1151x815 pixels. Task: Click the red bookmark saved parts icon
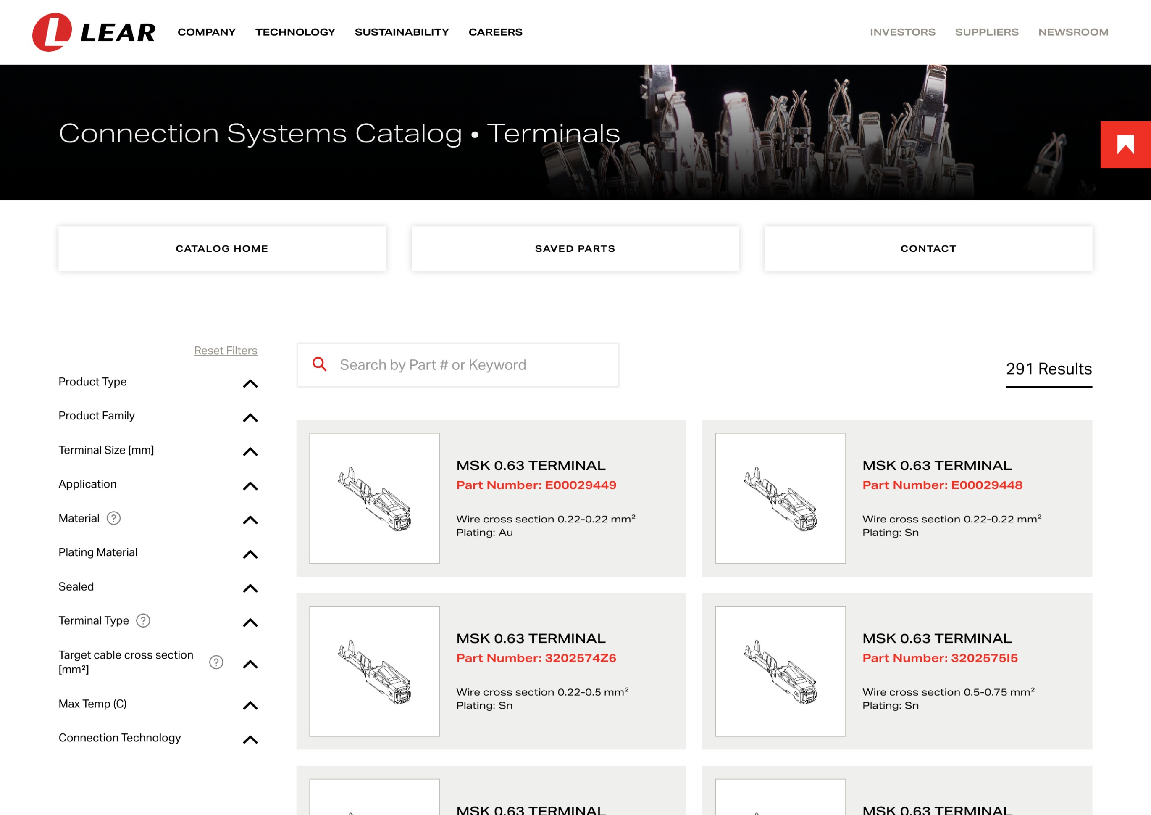(x=1125, y=145)
